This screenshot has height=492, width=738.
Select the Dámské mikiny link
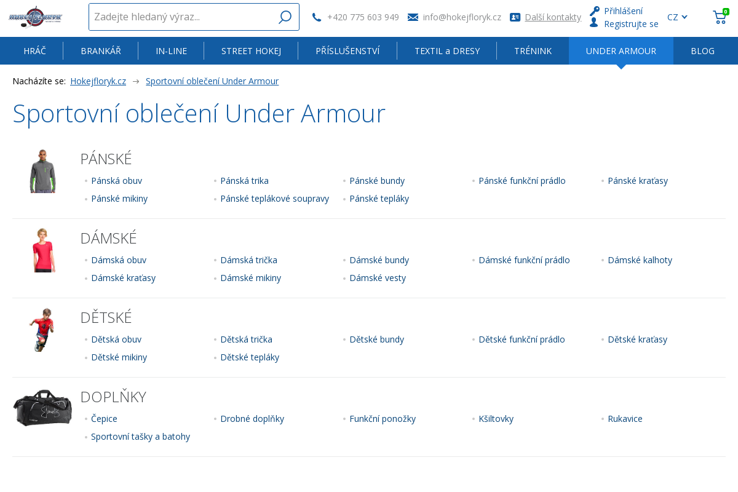251,277
